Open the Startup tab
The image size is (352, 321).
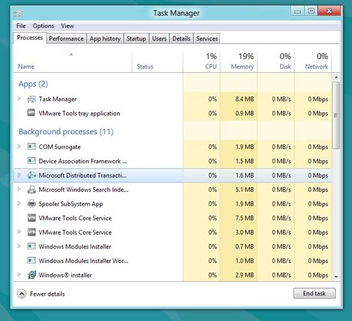pyautogui.click(x=136, y=38)
